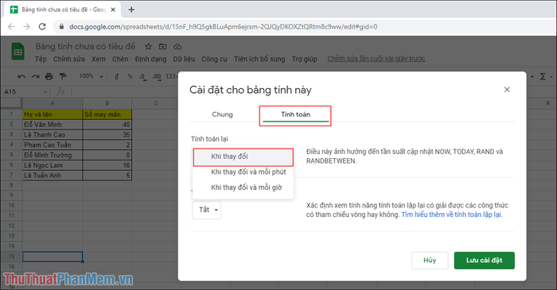Open the 100% zoom dropdown

pos(91,76)
